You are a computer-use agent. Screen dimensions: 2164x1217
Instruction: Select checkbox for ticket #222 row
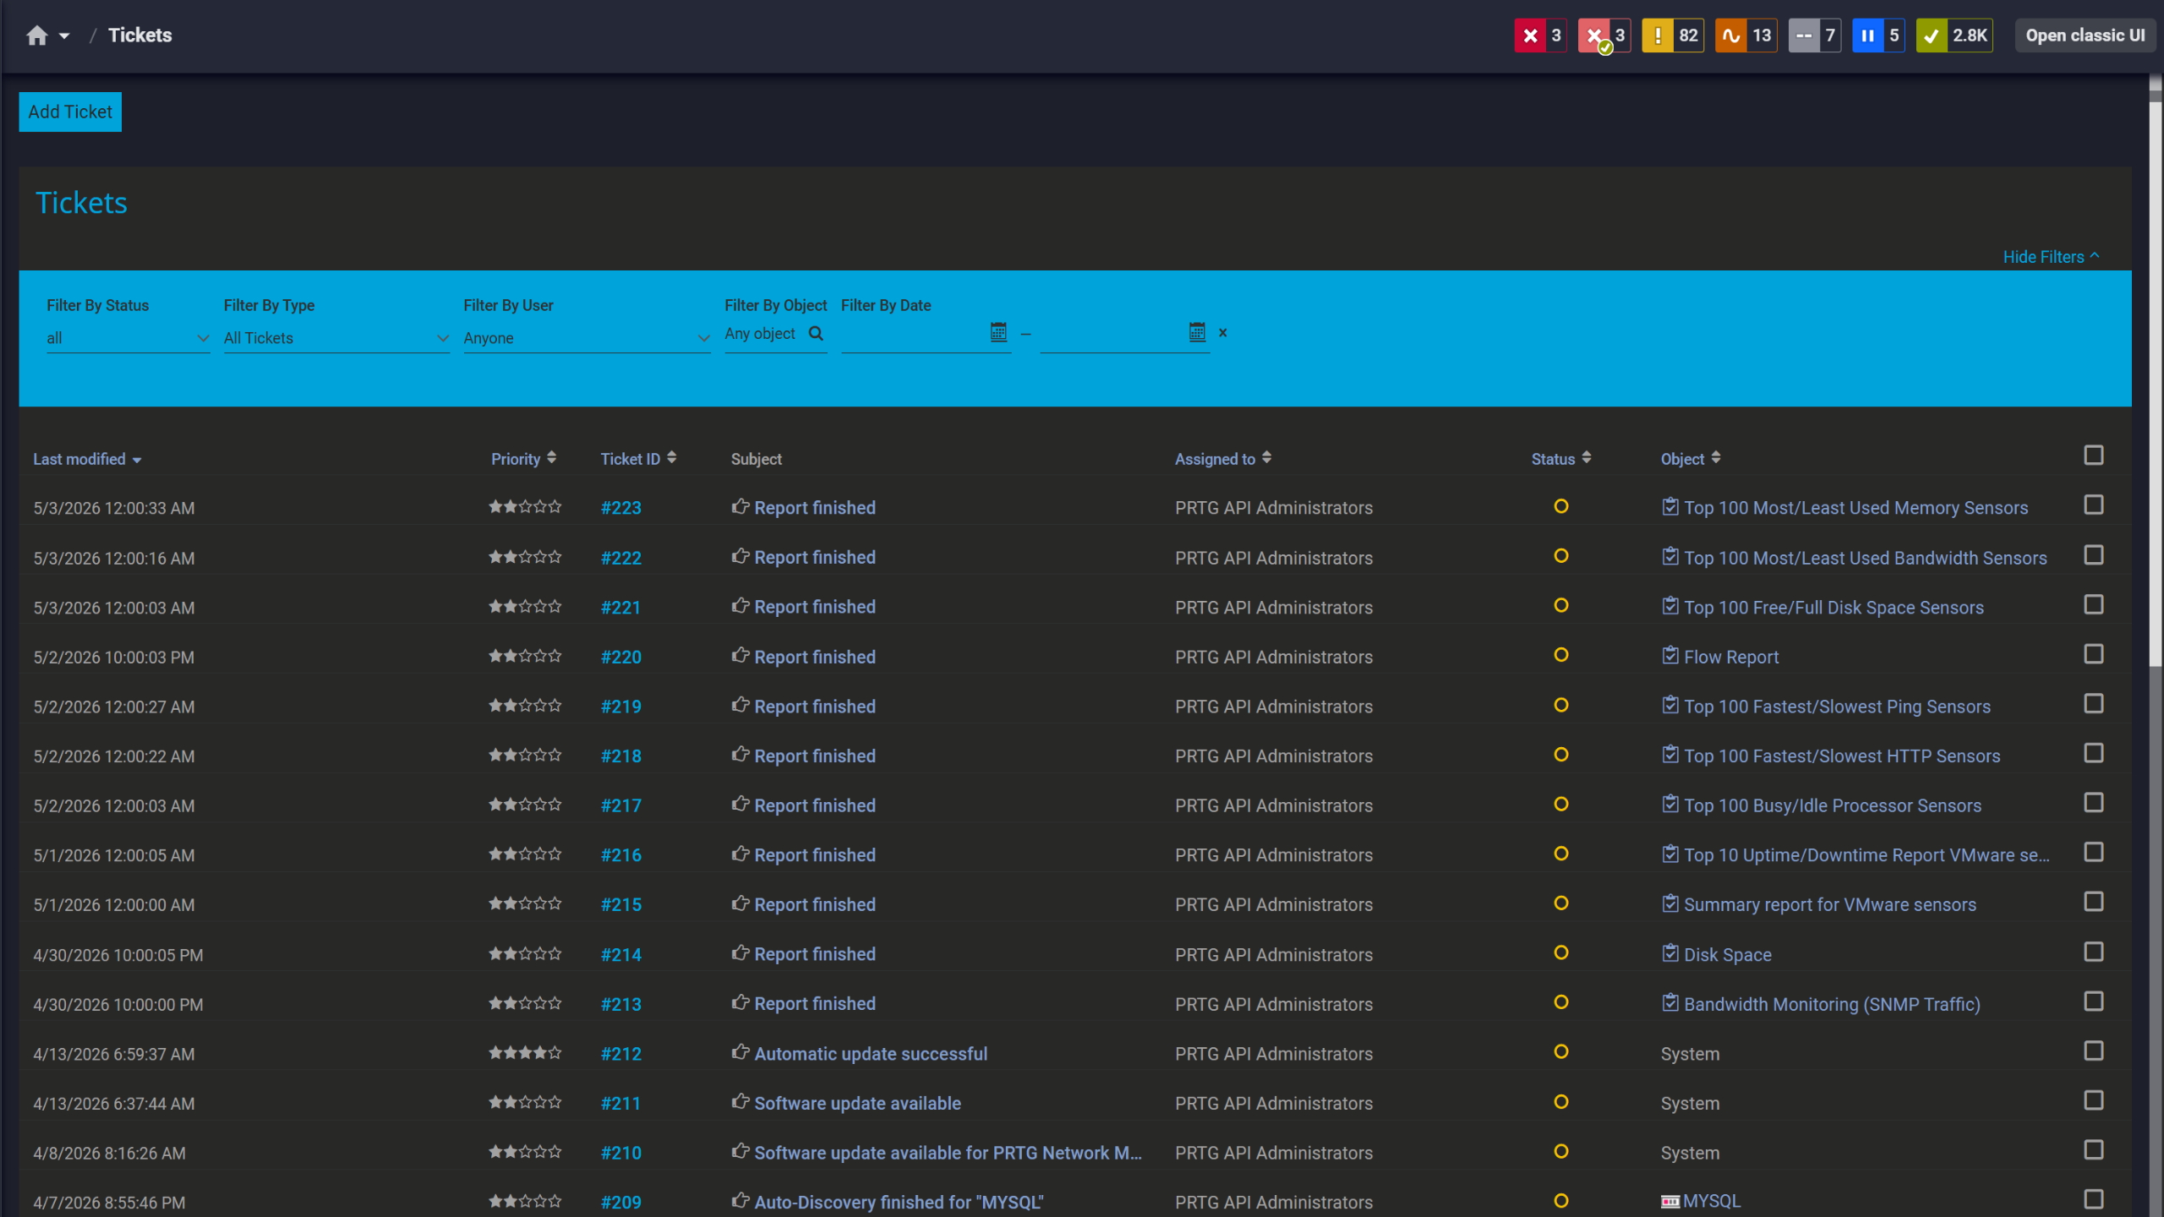point(2093,555)
